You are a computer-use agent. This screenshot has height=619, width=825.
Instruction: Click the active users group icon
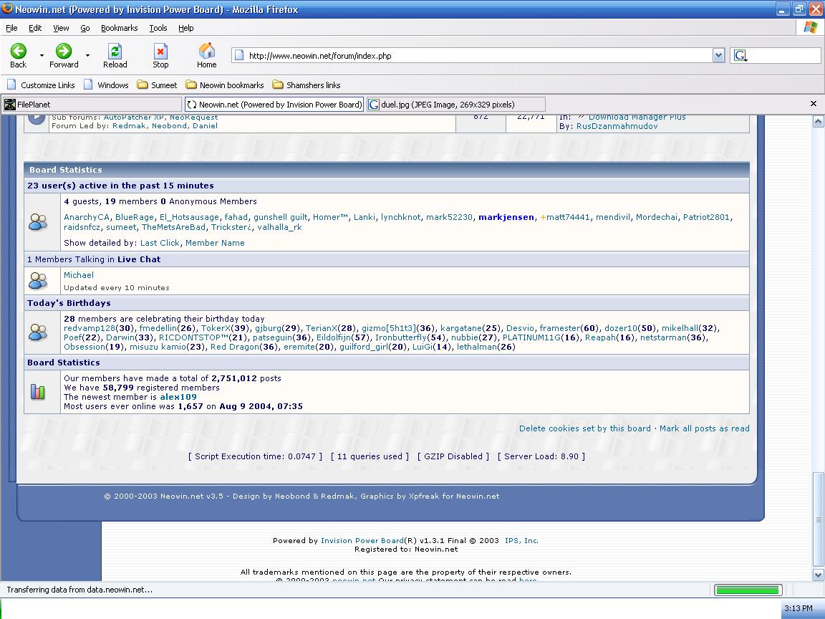(x=37, y=222)
